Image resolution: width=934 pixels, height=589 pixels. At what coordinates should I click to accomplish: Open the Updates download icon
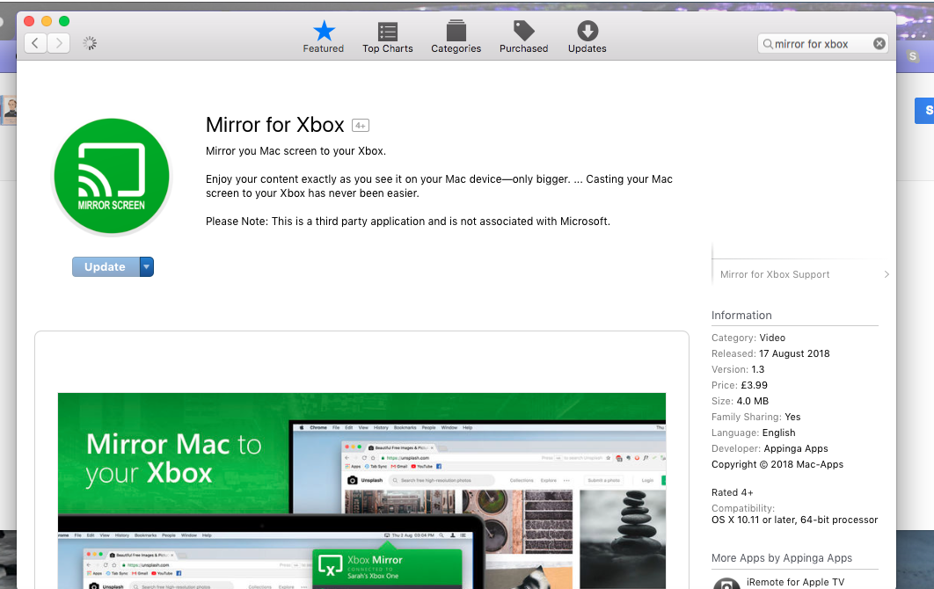pyautogui.click(x=587, y=31)
